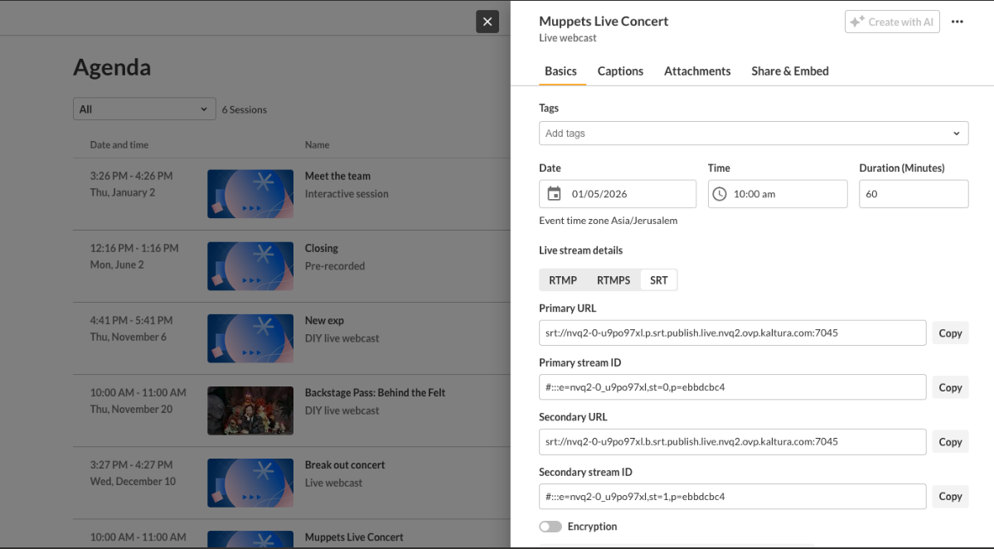Open the three-dots more options menu
This screenshot has width=994, height=549.
[x=958, y=22]
